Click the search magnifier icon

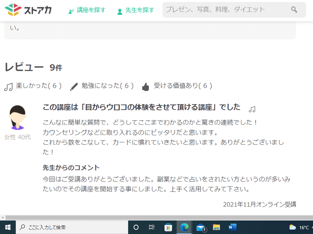pyautogui.click(x=294, y=10)
